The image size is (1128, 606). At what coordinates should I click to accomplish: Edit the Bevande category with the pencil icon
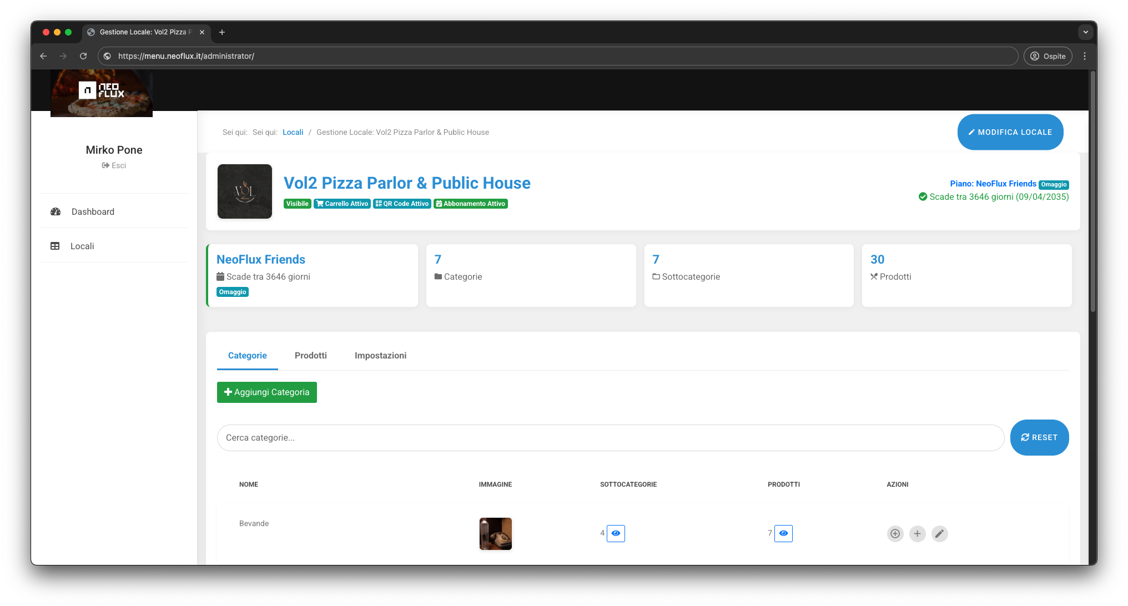939,534
